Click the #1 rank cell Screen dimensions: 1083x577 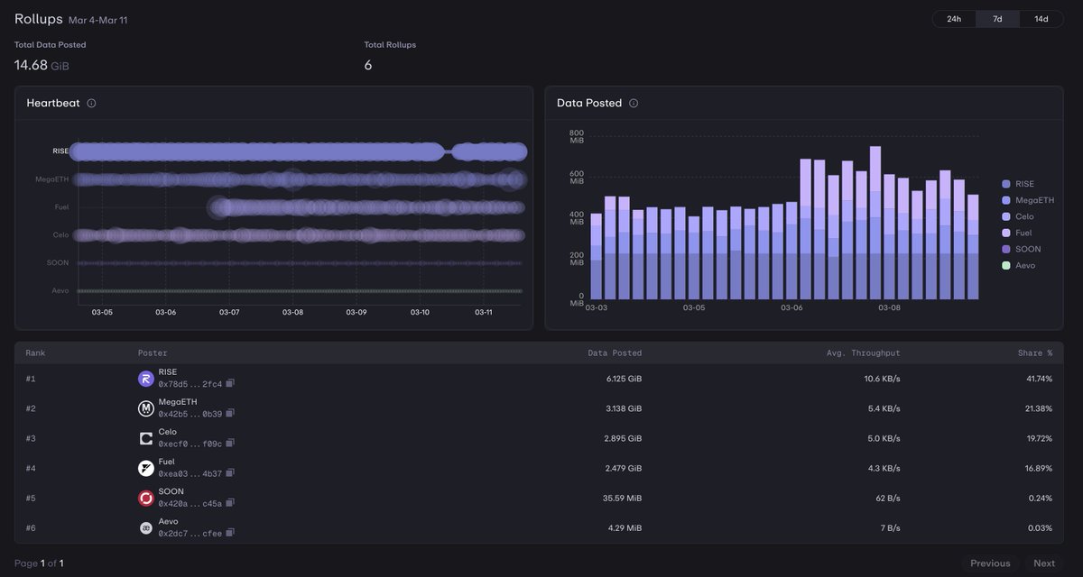click(31, 379)
